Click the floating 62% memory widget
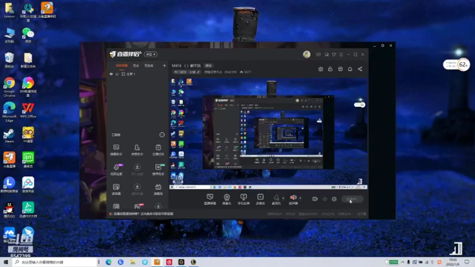The image size is (475, 267). tap(456, 65)
